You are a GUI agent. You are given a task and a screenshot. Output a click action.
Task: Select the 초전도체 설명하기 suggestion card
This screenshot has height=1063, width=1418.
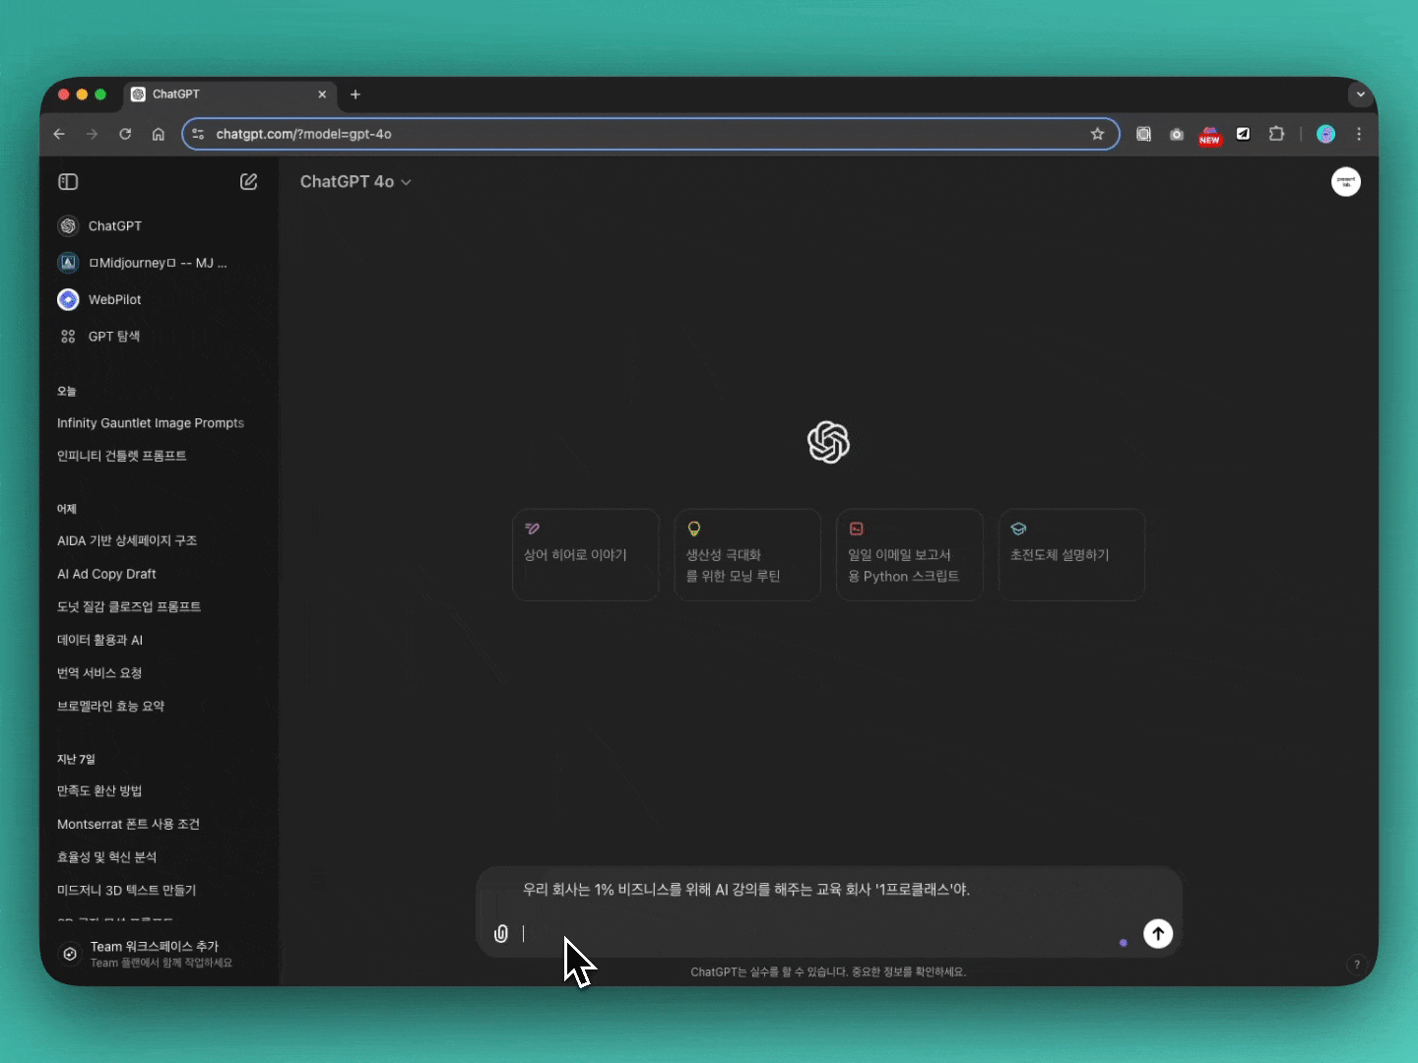pos(1072,555)
